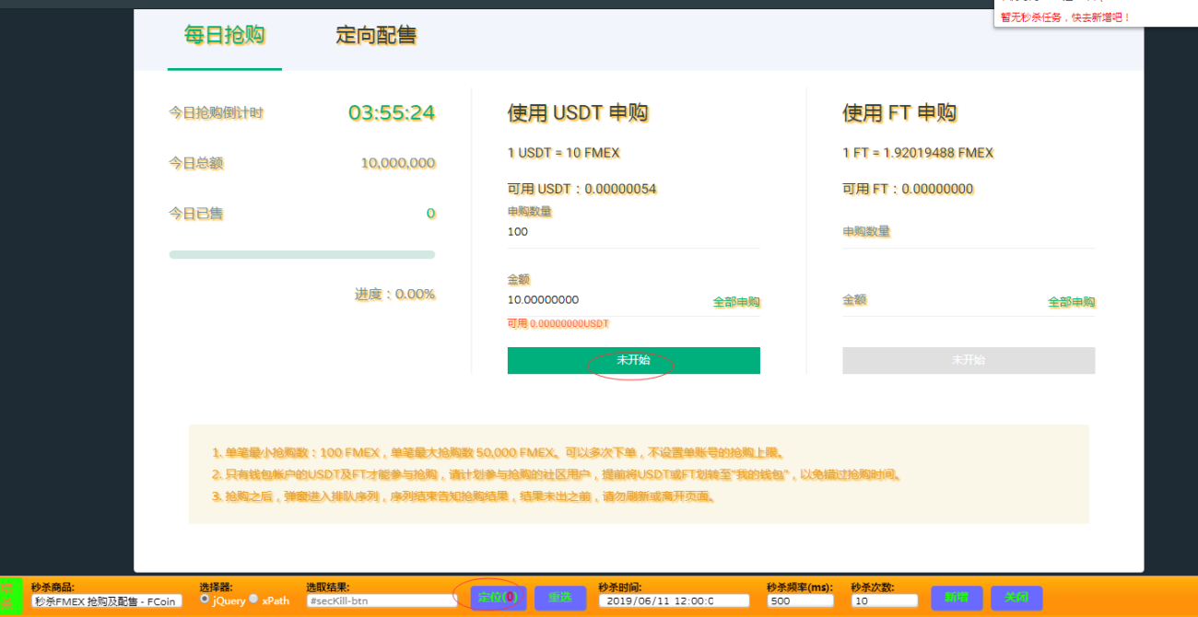The height and width of the screenshot is (617, 1198).
Task: Click 全部申购 link under USDT section
Action: (x=736, y=302)
